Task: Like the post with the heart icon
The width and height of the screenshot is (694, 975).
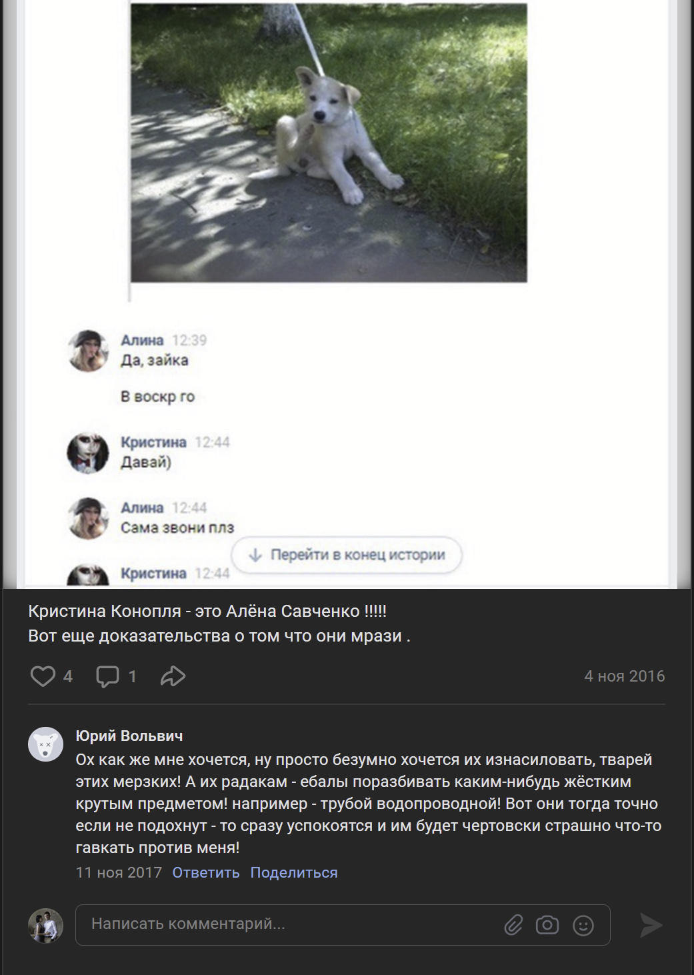Action: click(43, 676)
